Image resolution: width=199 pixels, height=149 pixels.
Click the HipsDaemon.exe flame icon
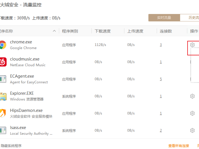(3, 113)
